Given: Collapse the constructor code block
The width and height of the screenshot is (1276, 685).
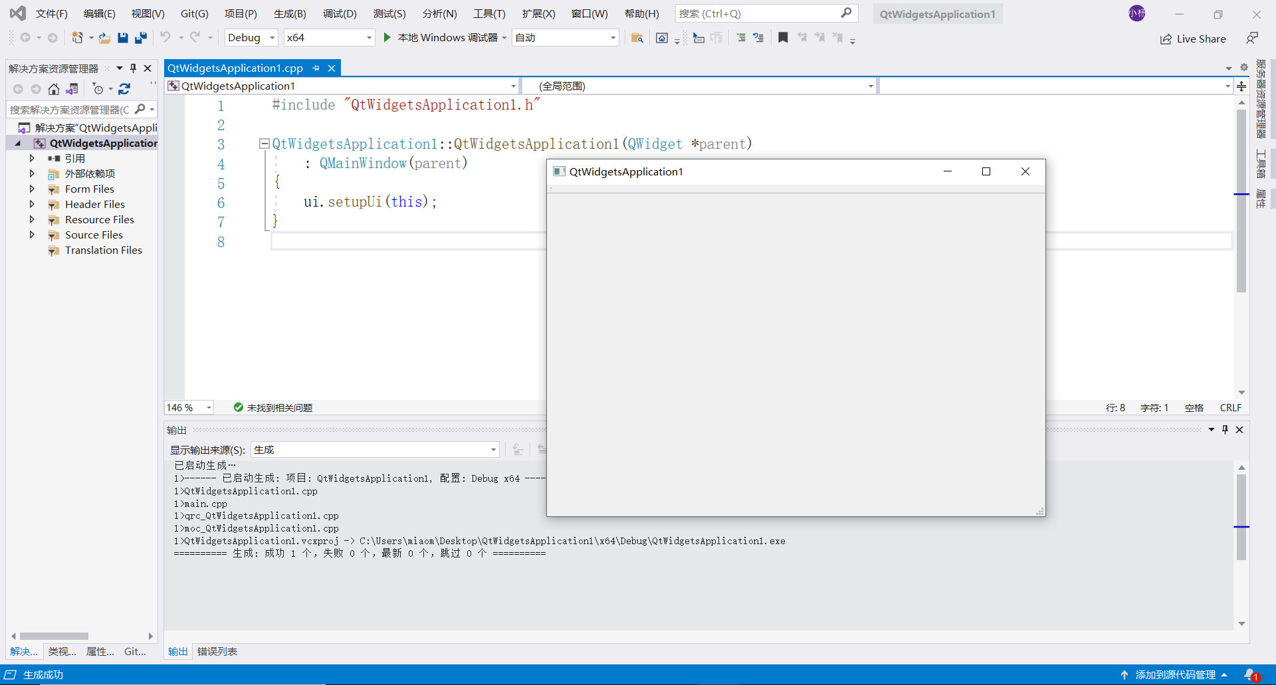Looking at the screenshot, I should pos(264,144).
